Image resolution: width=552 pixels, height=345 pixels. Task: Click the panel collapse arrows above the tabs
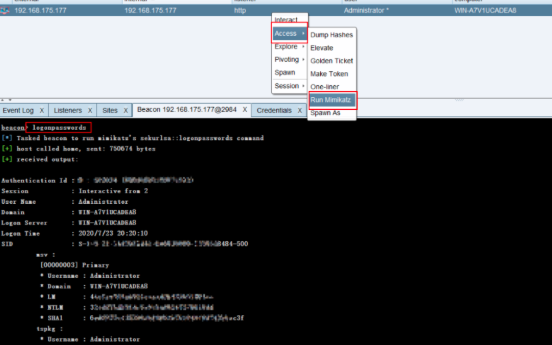(6, 100)
